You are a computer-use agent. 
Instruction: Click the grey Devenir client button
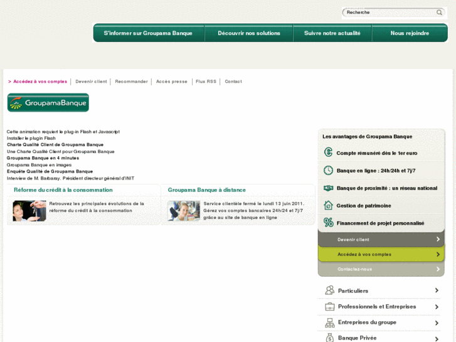[381, 239]
